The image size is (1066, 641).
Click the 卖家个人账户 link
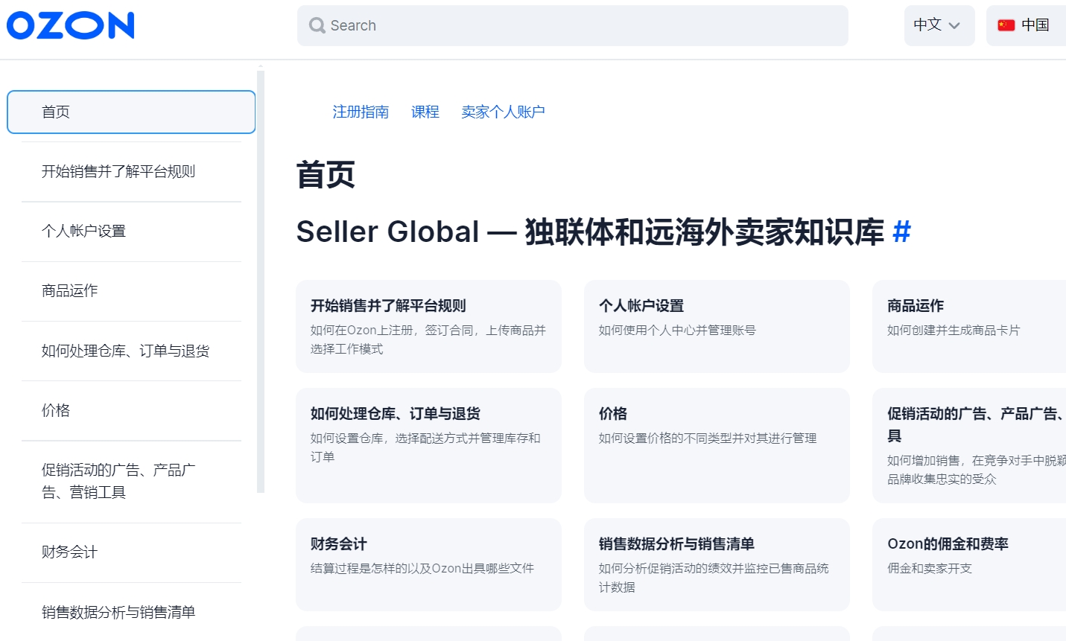(x=503, y=112)
